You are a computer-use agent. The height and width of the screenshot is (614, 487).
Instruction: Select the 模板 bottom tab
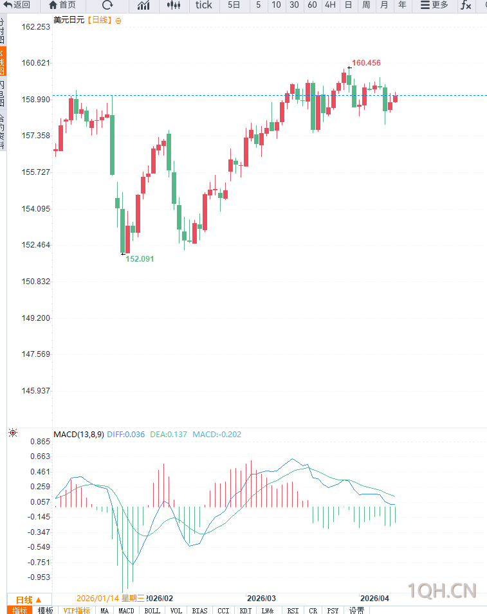point(46,610)
